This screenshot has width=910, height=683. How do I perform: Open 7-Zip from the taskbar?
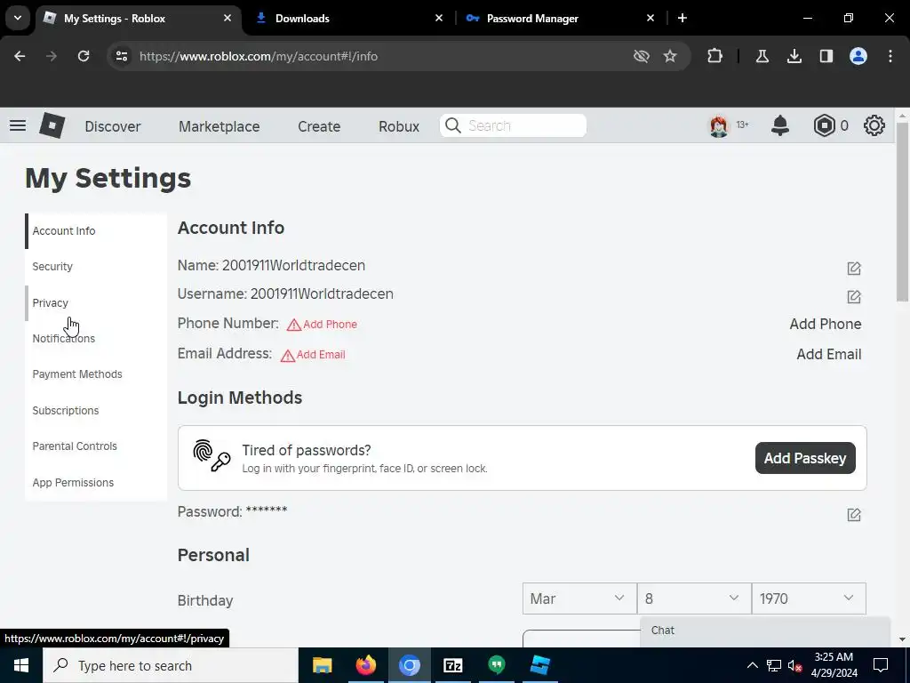tap(452, 665)
